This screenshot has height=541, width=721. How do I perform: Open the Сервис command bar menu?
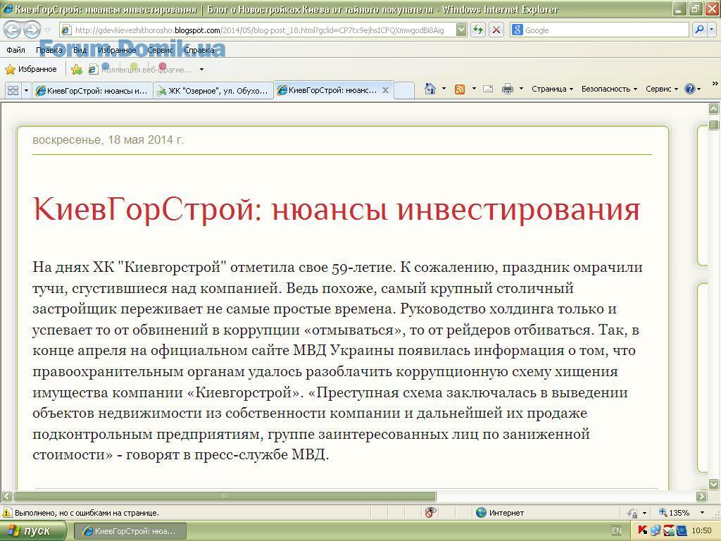point(662,89)
